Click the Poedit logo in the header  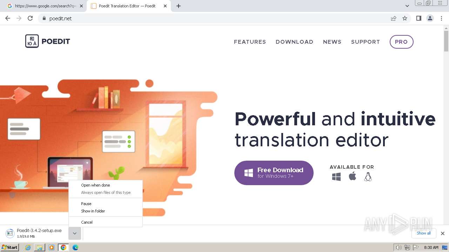coord(48,41)
